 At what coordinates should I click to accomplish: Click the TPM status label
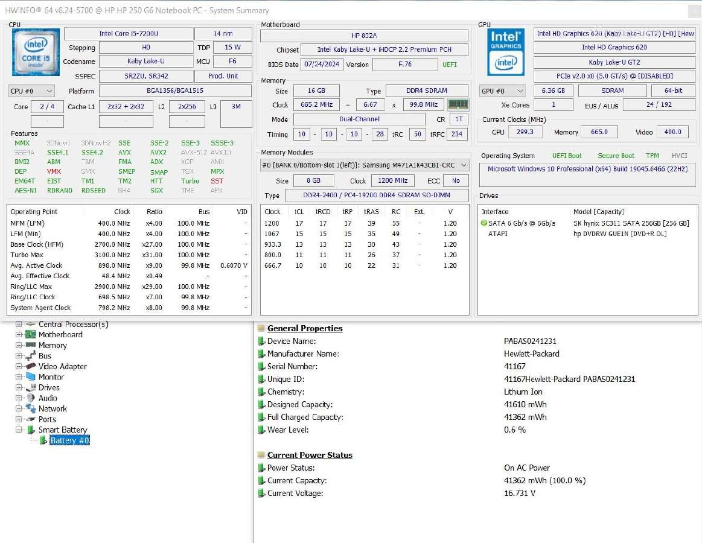coord(653,156)
